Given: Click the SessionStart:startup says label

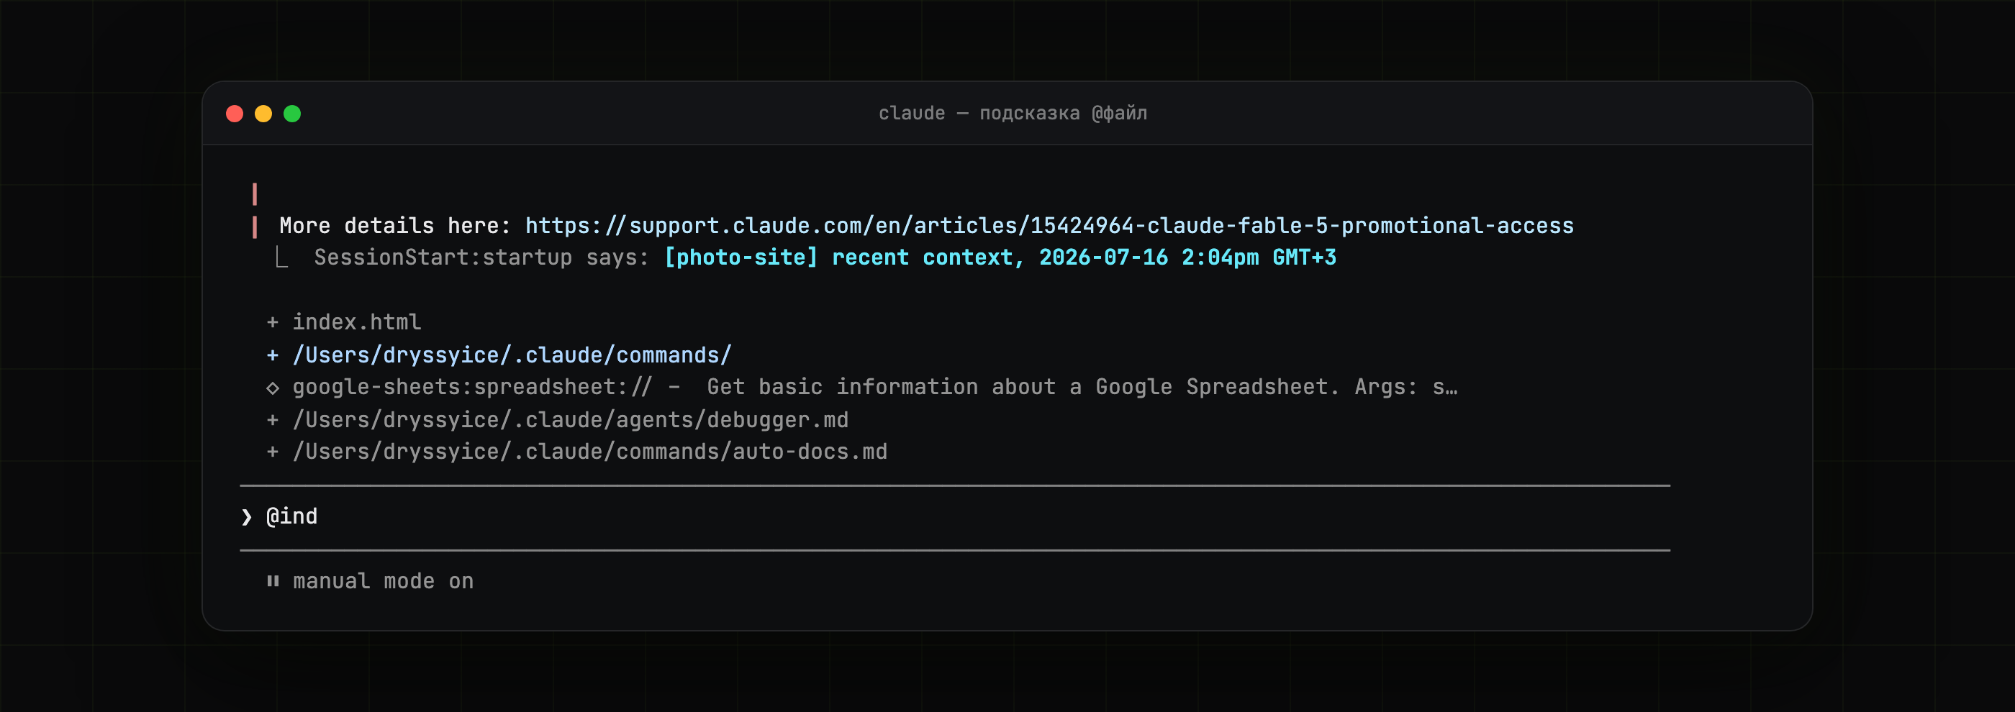Looking at the screenshot, I should pos(481,258).
